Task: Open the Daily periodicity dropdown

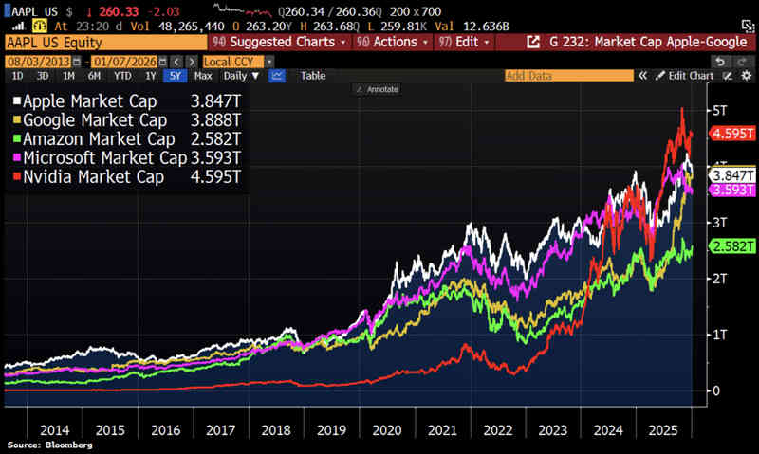Action: tap(240, 75)
